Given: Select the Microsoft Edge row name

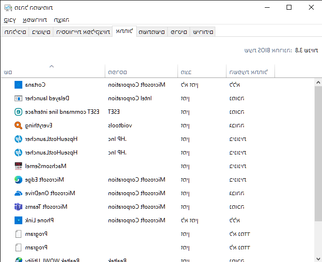Looking at the screenshot, I should click(44, 180).
